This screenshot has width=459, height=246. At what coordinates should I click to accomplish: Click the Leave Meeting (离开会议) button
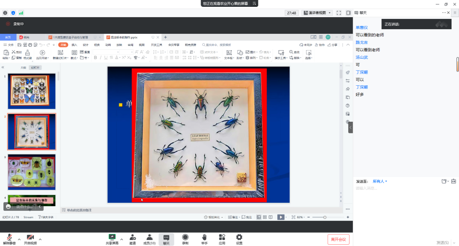click(x=339, y=239)
